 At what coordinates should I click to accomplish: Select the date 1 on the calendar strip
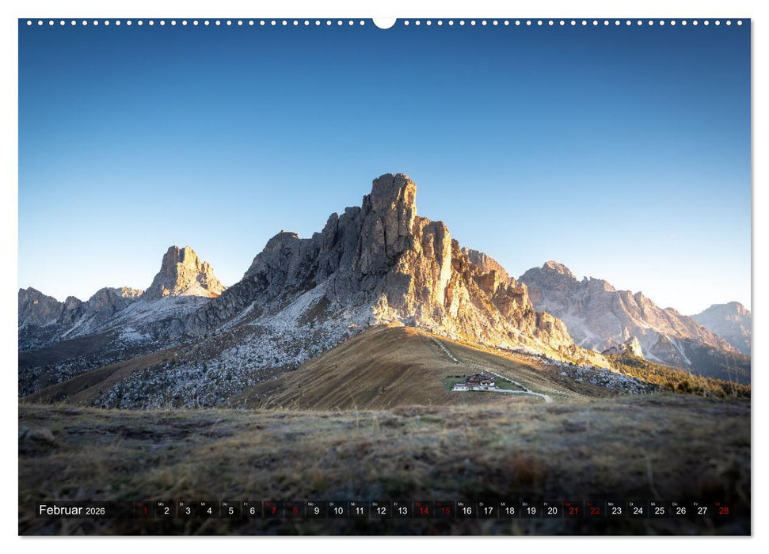point(144,510)
